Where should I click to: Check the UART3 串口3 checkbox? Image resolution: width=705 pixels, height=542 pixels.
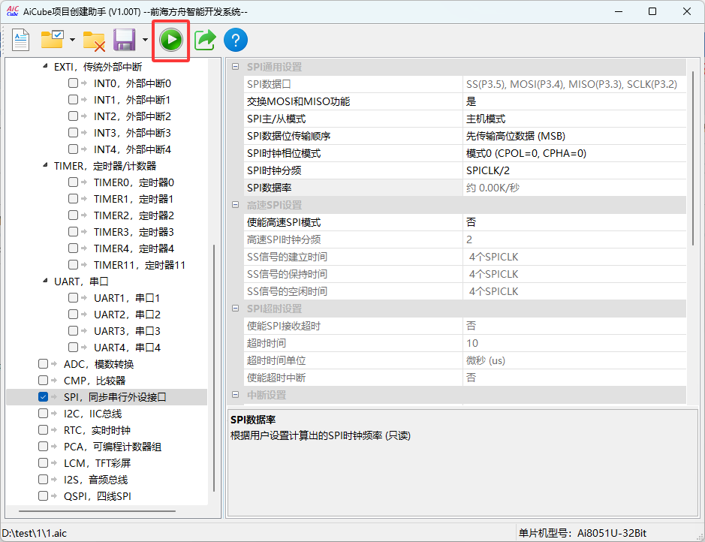click(x=73, y=331)
